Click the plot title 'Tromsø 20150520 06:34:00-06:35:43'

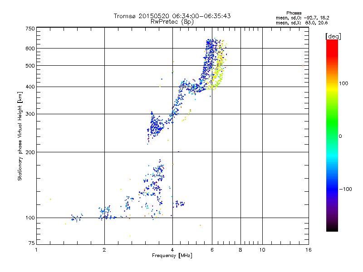point(172,16)
